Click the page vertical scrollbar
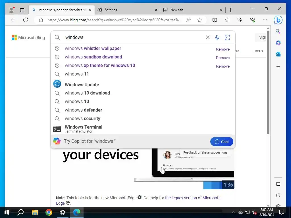291x218 pixels. pyautogui.click(x=268, y=83)
